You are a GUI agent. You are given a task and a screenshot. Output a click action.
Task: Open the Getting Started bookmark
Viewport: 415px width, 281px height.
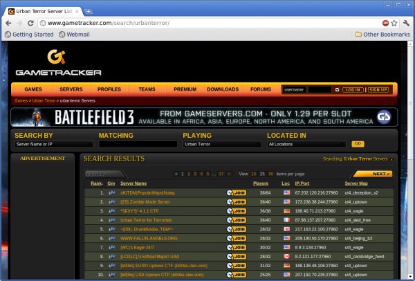(29, 35)
